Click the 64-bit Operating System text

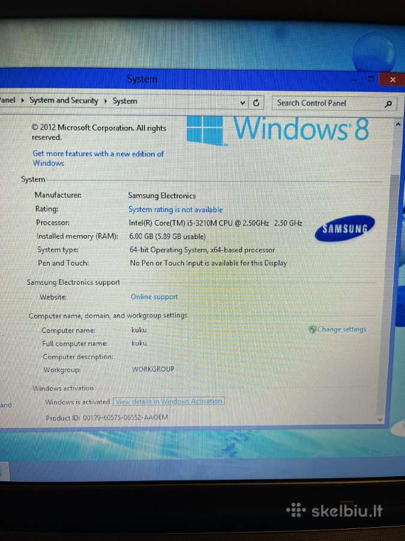[x=202, y=250]
